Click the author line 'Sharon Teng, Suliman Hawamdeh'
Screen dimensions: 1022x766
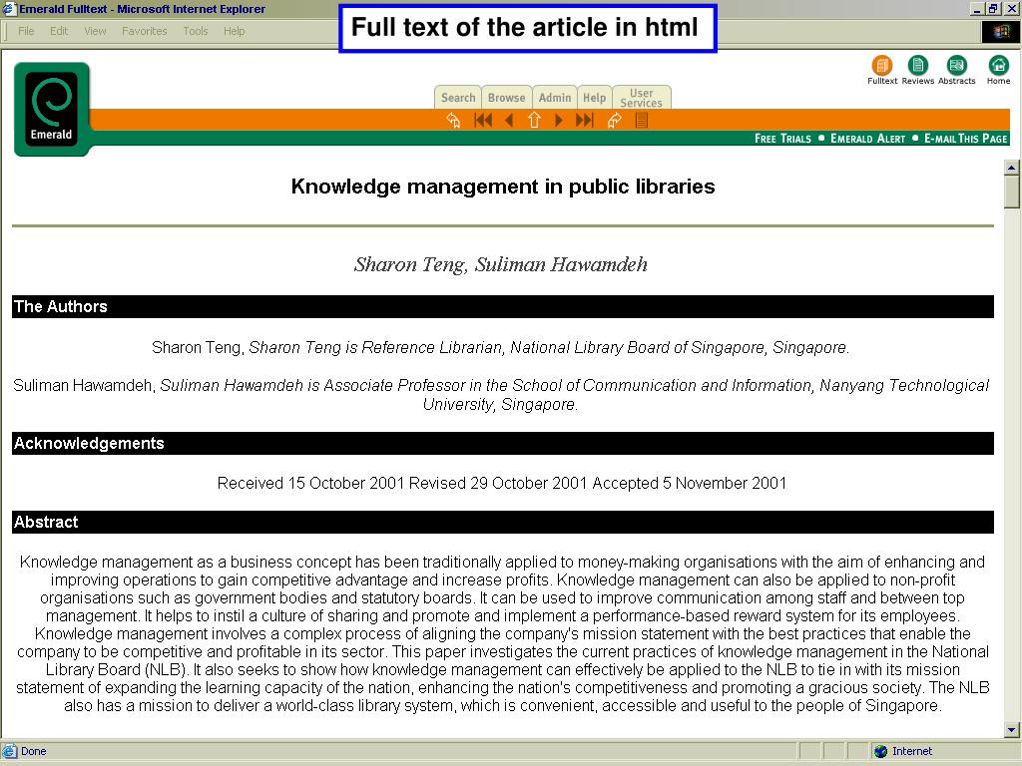click(501, 264)
